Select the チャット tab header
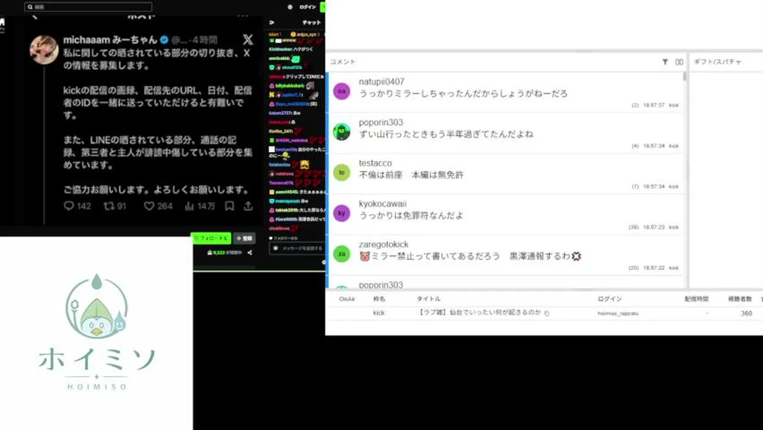 pos(311,23)
